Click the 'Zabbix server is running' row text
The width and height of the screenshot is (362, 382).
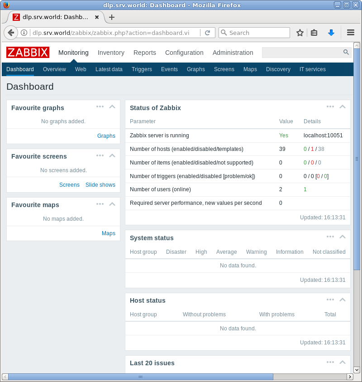coord(159,135)
